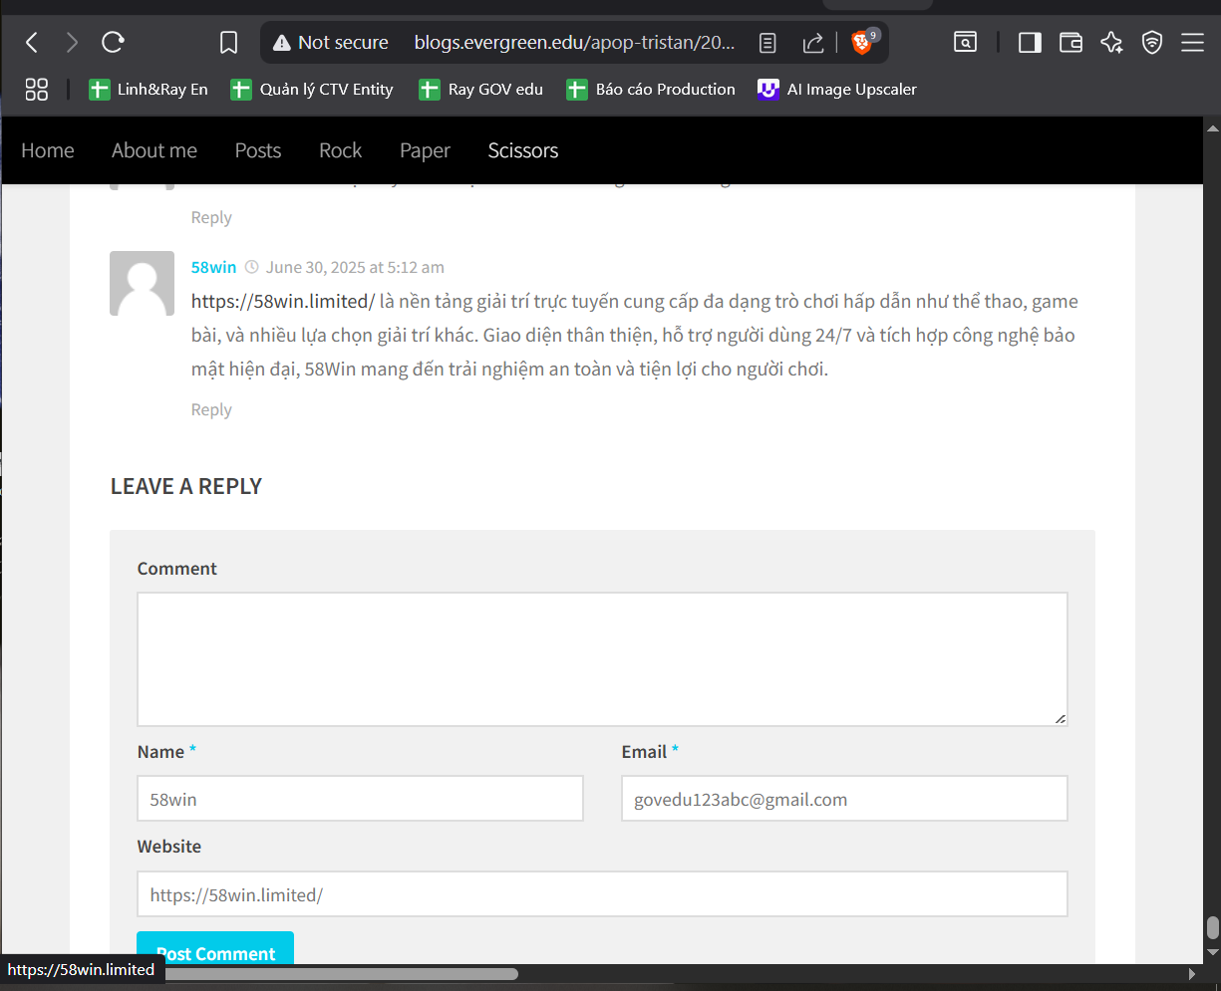Click the VPN shield icon
1221x991 pixels.
pyautogui.click(x=1152, y=42)
